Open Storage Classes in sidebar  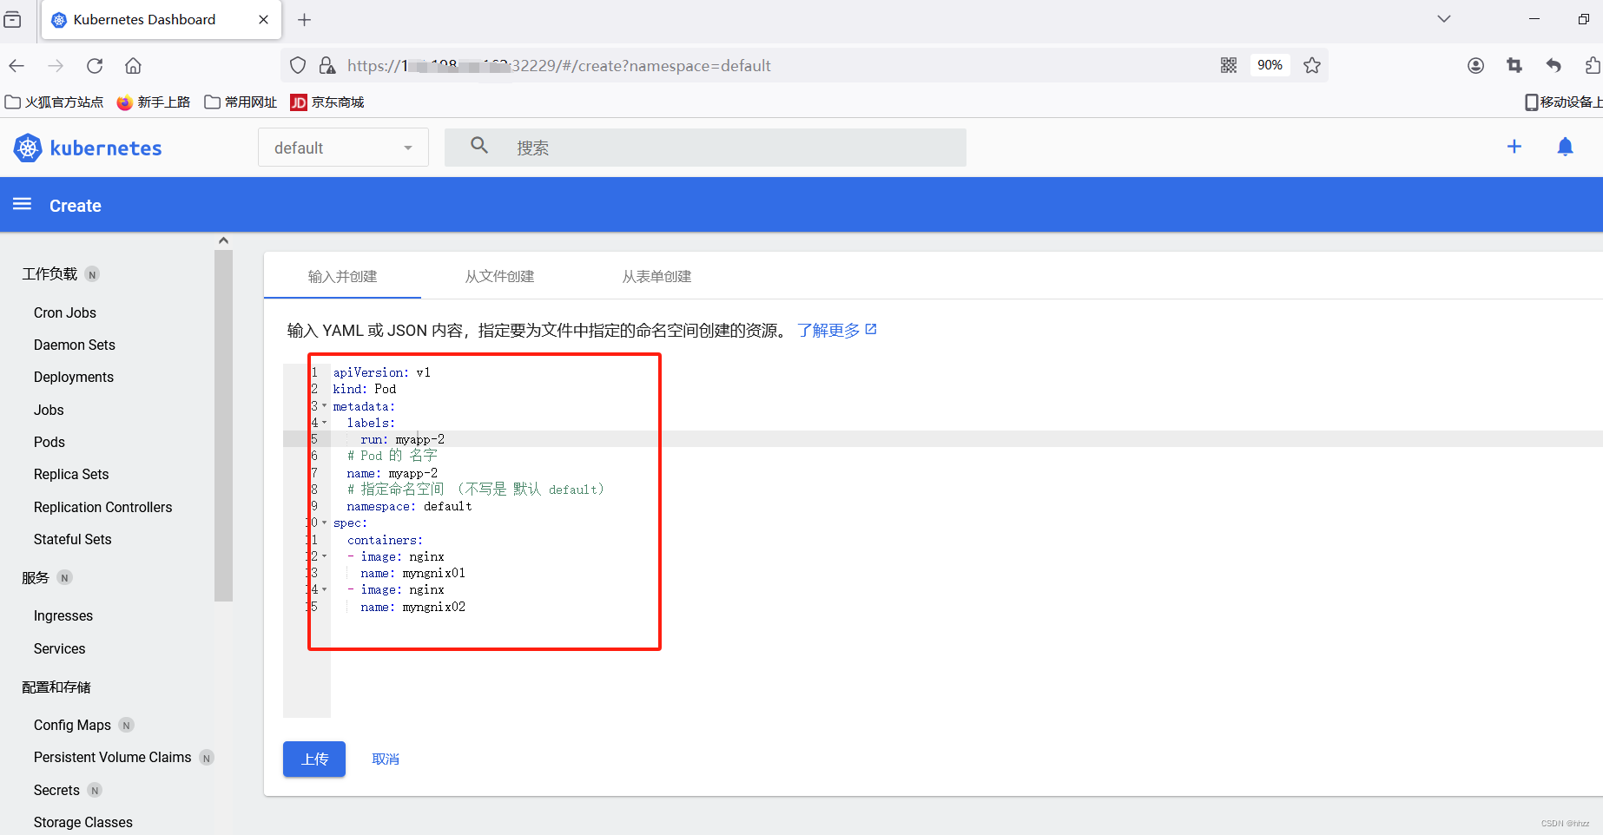pyautogui.click(x=83, y=822)
